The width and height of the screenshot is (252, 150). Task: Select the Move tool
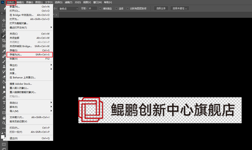click(4, 20)
